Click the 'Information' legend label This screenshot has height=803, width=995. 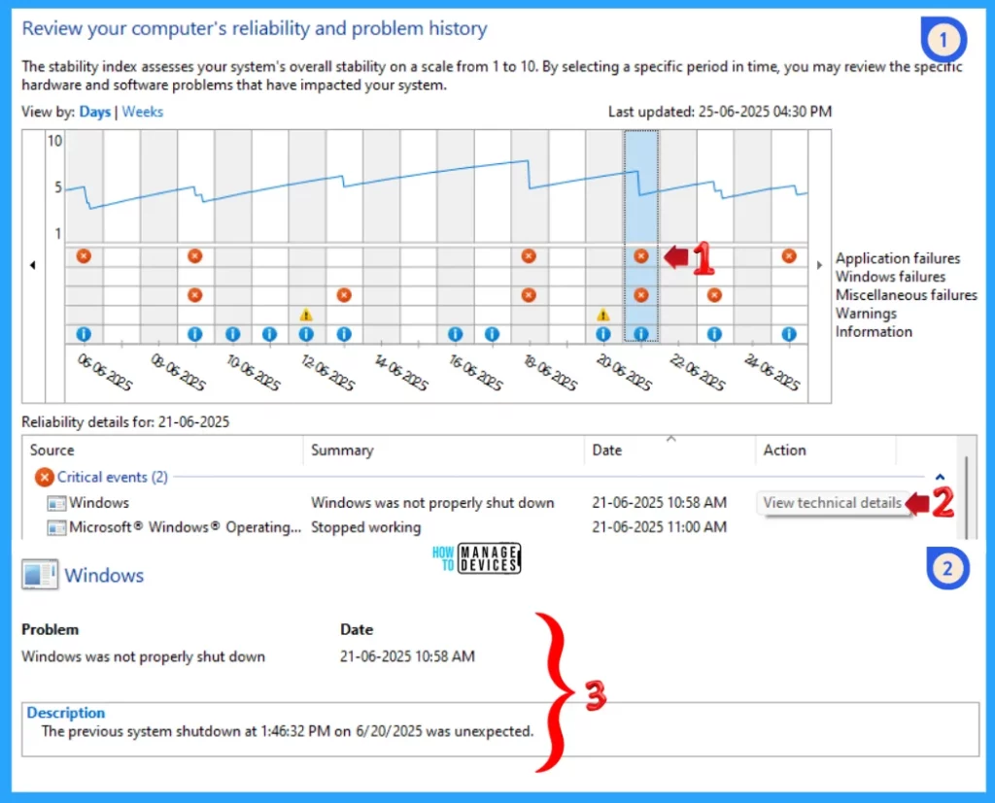[x=874, y=332]
